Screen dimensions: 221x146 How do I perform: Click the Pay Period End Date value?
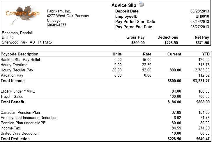coord(200,27)
